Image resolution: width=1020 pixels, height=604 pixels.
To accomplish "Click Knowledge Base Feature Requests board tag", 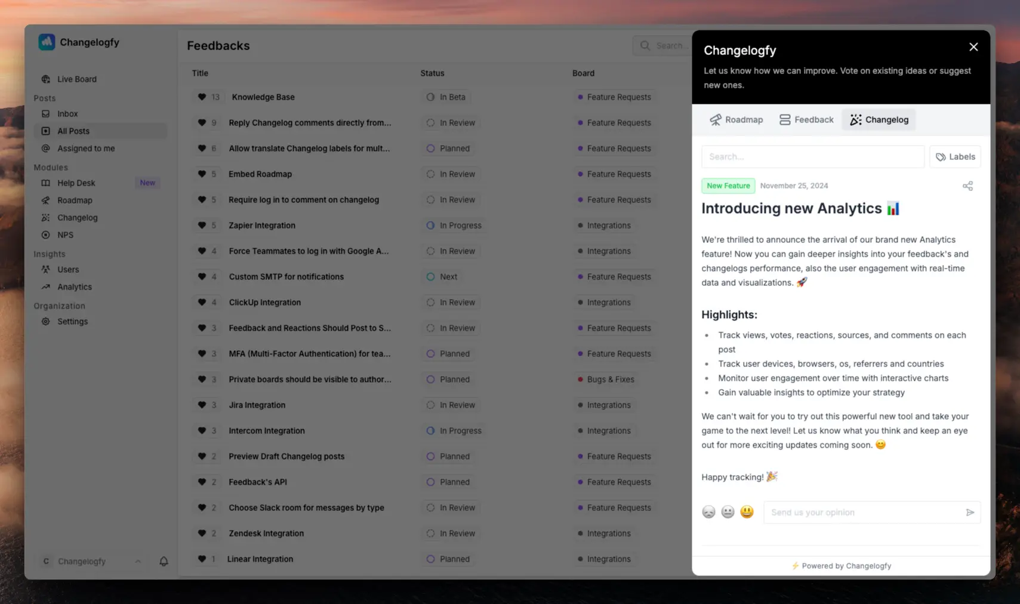I will tap(614, 97).
